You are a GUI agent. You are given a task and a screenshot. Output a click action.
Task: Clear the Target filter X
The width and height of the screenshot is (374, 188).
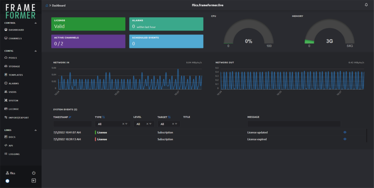(173, 124)
